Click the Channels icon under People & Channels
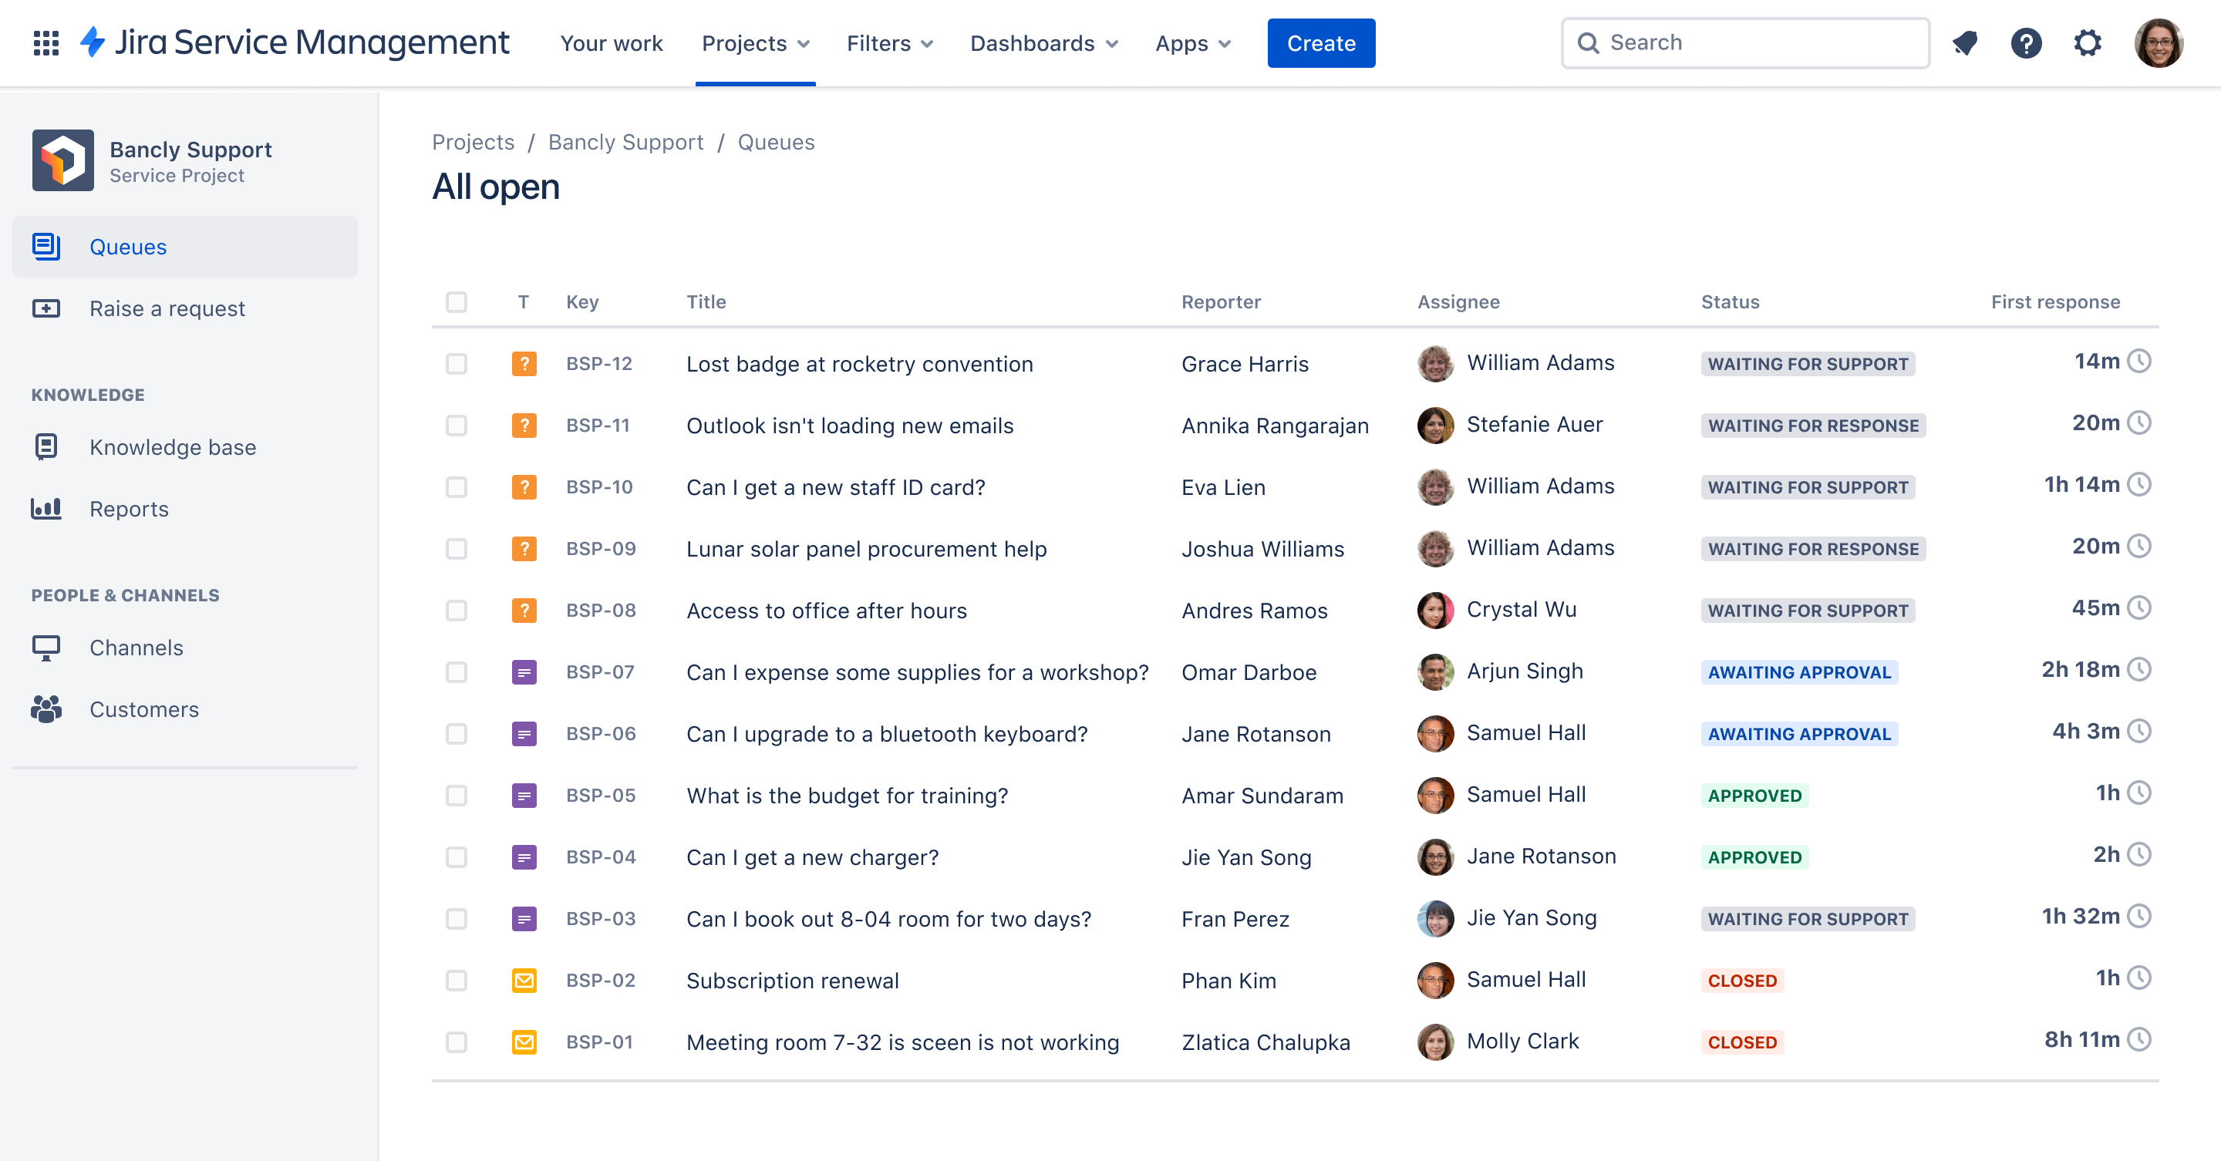This screenshot has width=2221, height=1161. point(45,648)
